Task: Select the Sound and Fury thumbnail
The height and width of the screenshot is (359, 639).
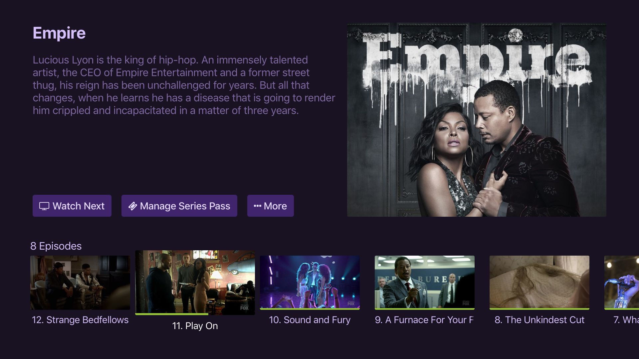Action: pyautogui.click(x=310, y=282)
